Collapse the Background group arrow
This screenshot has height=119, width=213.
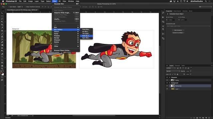pos(169,83)
